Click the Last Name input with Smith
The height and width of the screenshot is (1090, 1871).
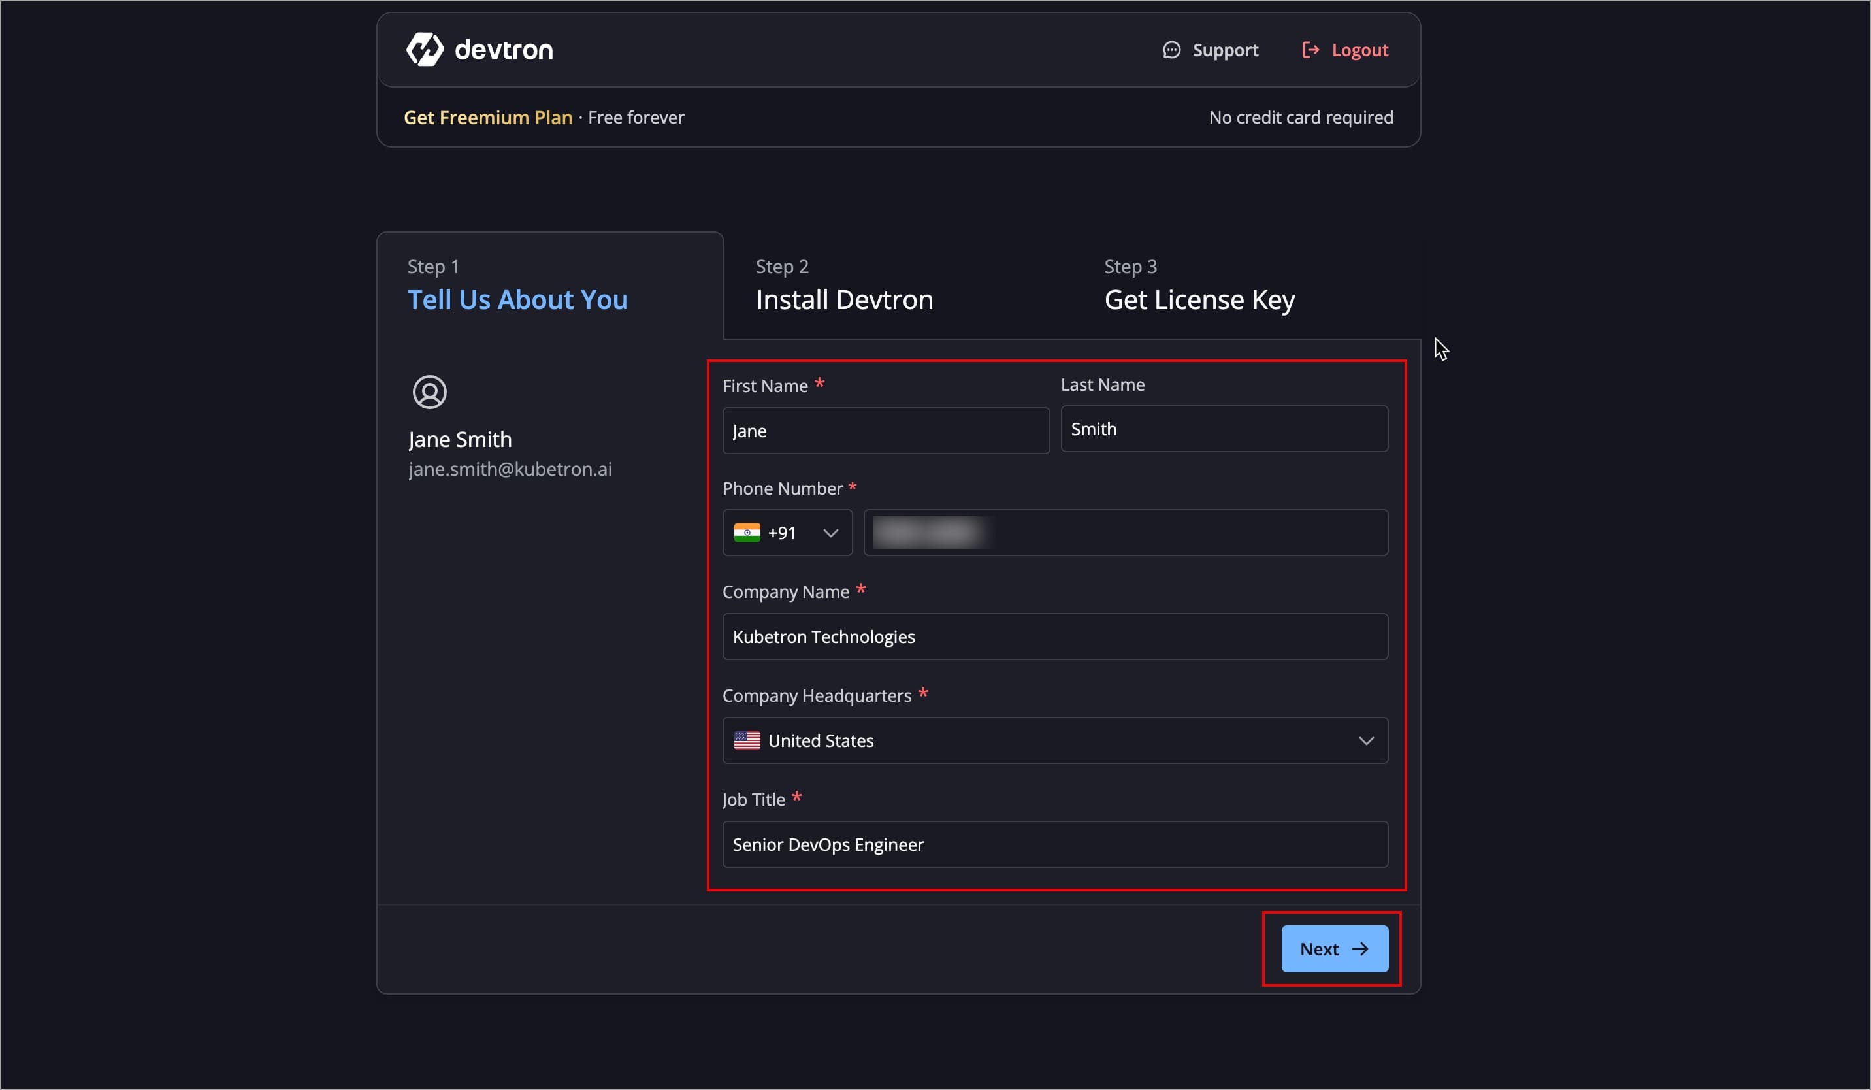(x=1224, y=429)
